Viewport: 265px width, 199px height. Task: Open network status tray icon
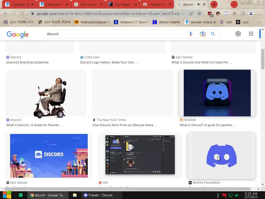[231, 195]
